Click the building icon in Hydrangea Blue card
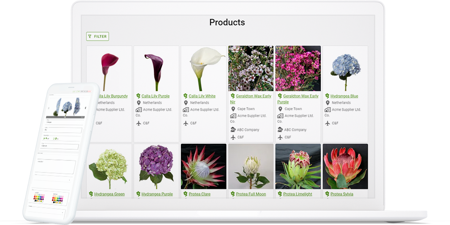This screenshot has width=450, height=225. [x=328, y=109]
